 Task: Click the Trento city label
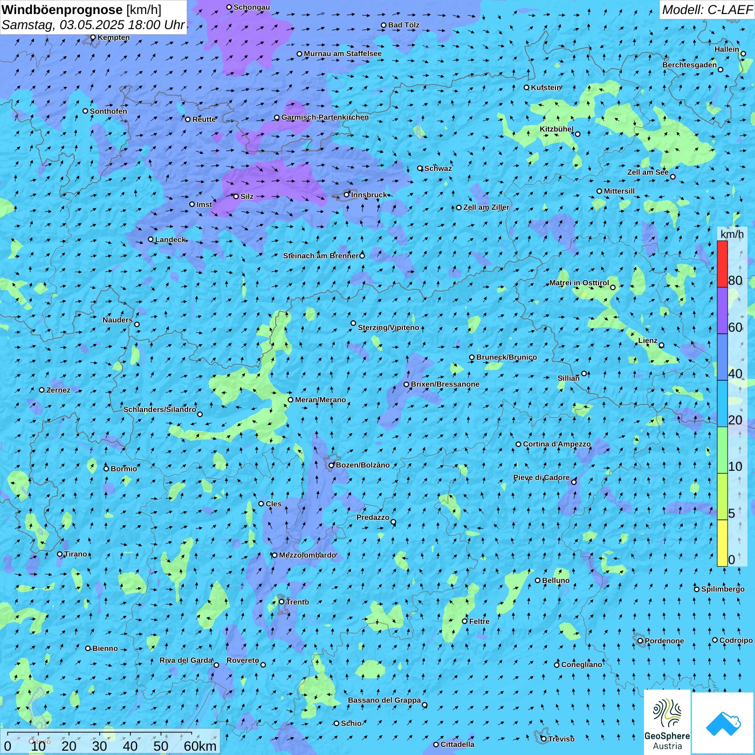click(298, 602)
